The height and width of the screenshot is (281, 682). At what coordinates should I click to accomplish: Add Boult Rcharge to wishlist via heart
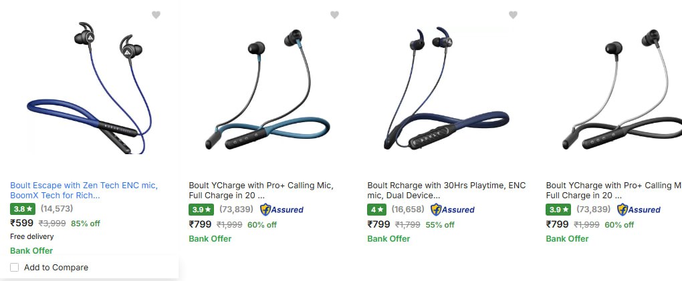(x=514, y=15)
